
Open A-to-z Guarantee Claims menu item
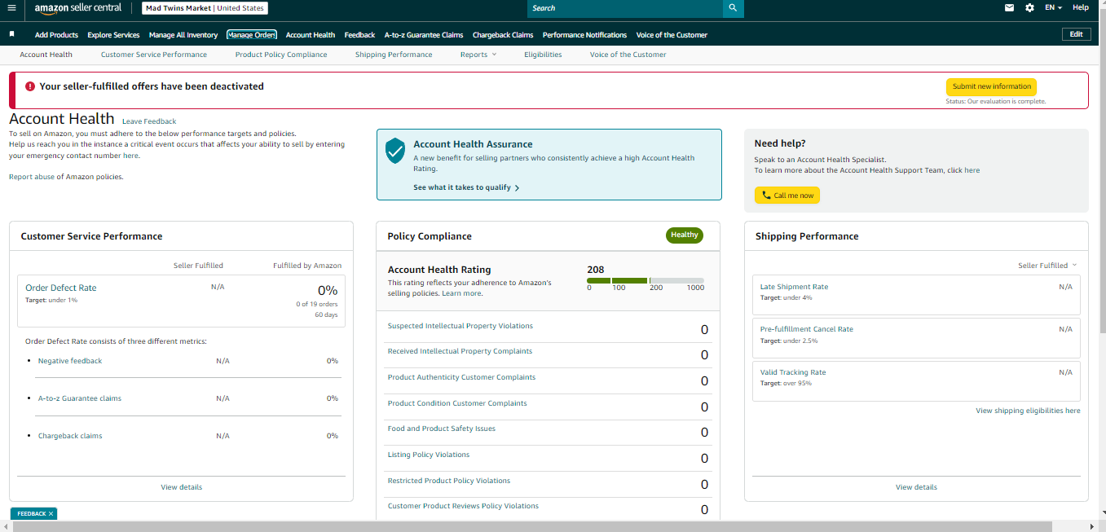pyautogui.click(x=424, y=35)
